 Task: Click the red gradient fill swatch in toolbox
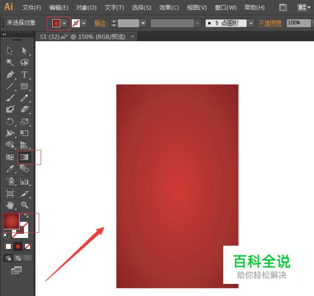click(x=11, y=221)
